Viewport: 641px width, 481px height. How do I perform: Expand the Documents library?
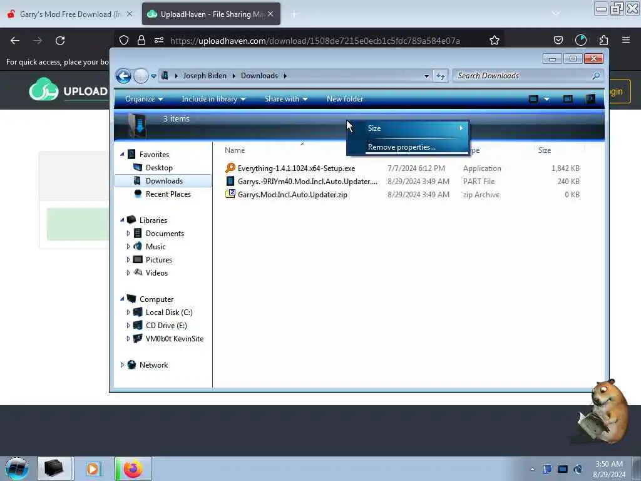[x=128, y=234]
